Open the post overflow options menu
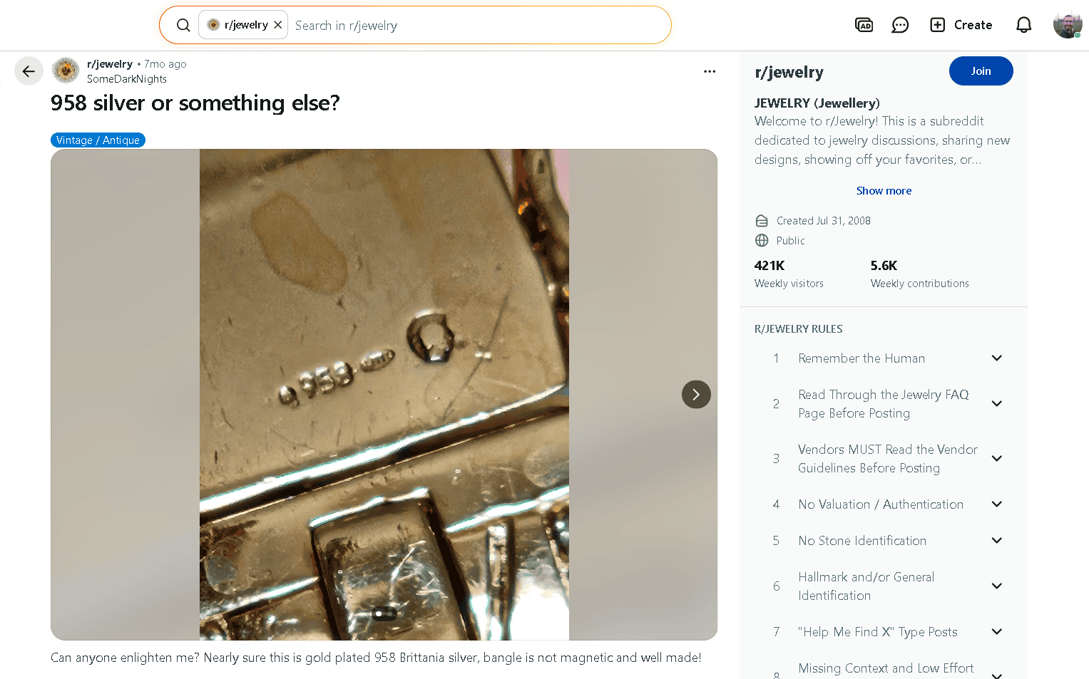The height and width of the screenshot is (679, 1089). [x=709, y=71]
